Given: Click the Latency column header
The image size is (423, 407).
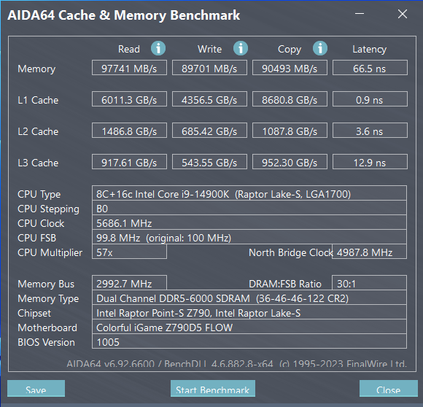Looking at the screenshot, I should [369, 50].
